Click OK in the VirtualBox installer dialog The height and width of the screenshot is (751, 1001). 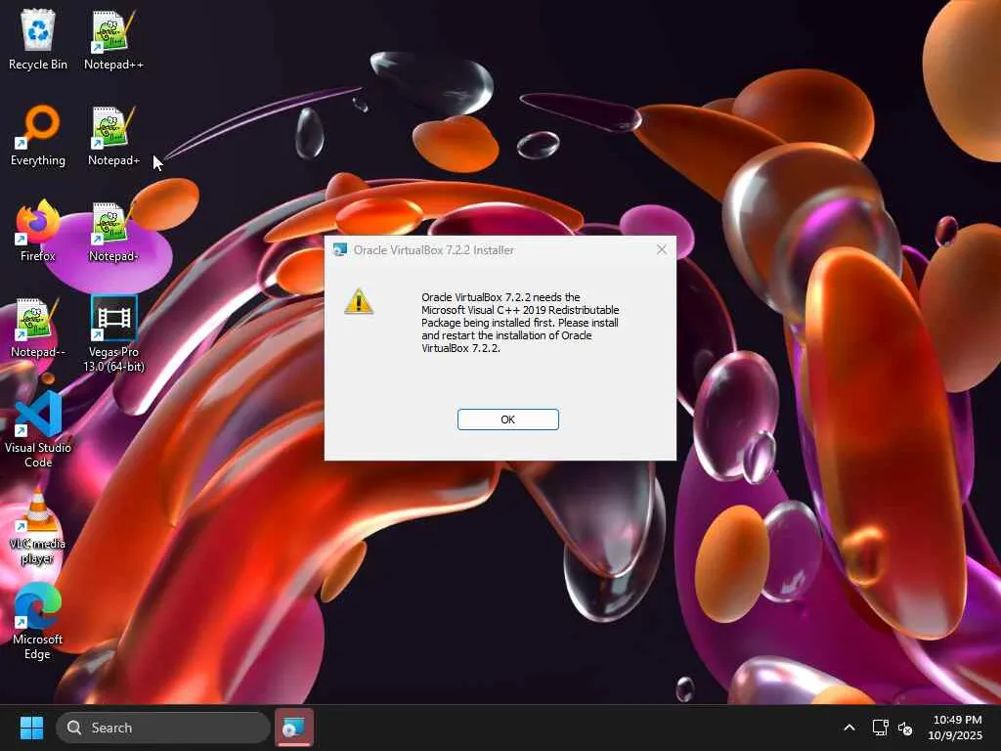pos(507,420)
